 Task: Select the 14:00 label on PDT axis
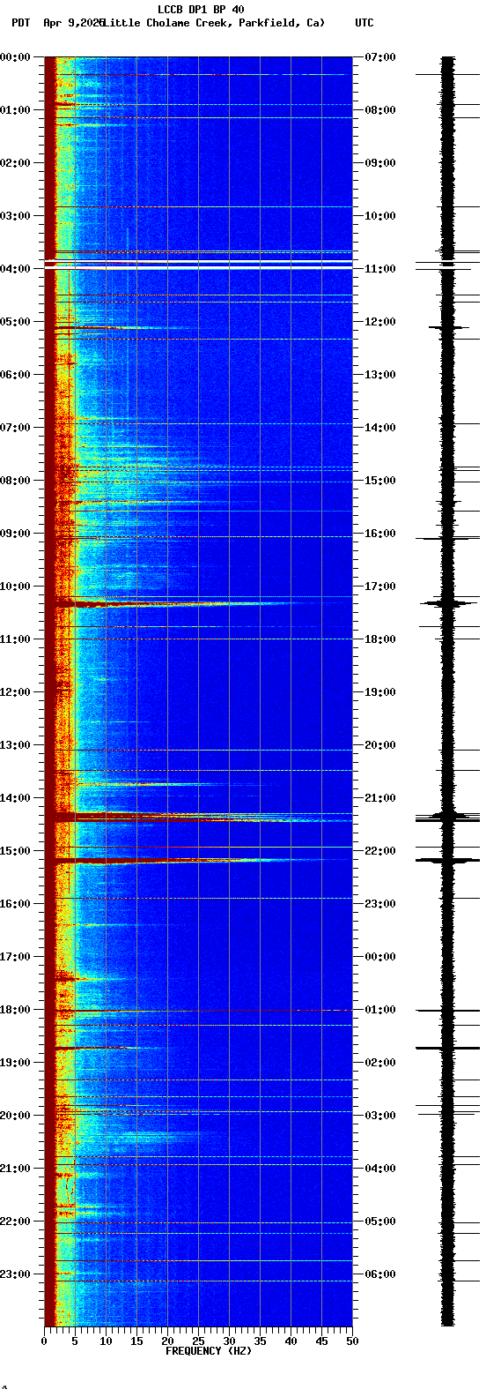(x=15, y=798)
